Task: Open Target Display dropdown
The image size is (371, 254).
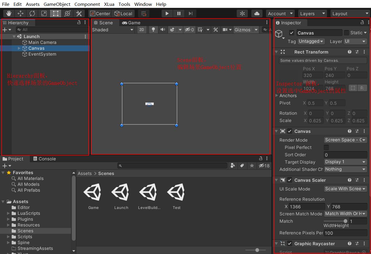Action: (x=345, y=162)
